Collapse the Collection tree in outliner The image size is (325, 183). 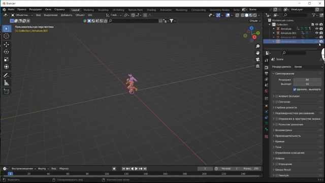click(270, 24)
